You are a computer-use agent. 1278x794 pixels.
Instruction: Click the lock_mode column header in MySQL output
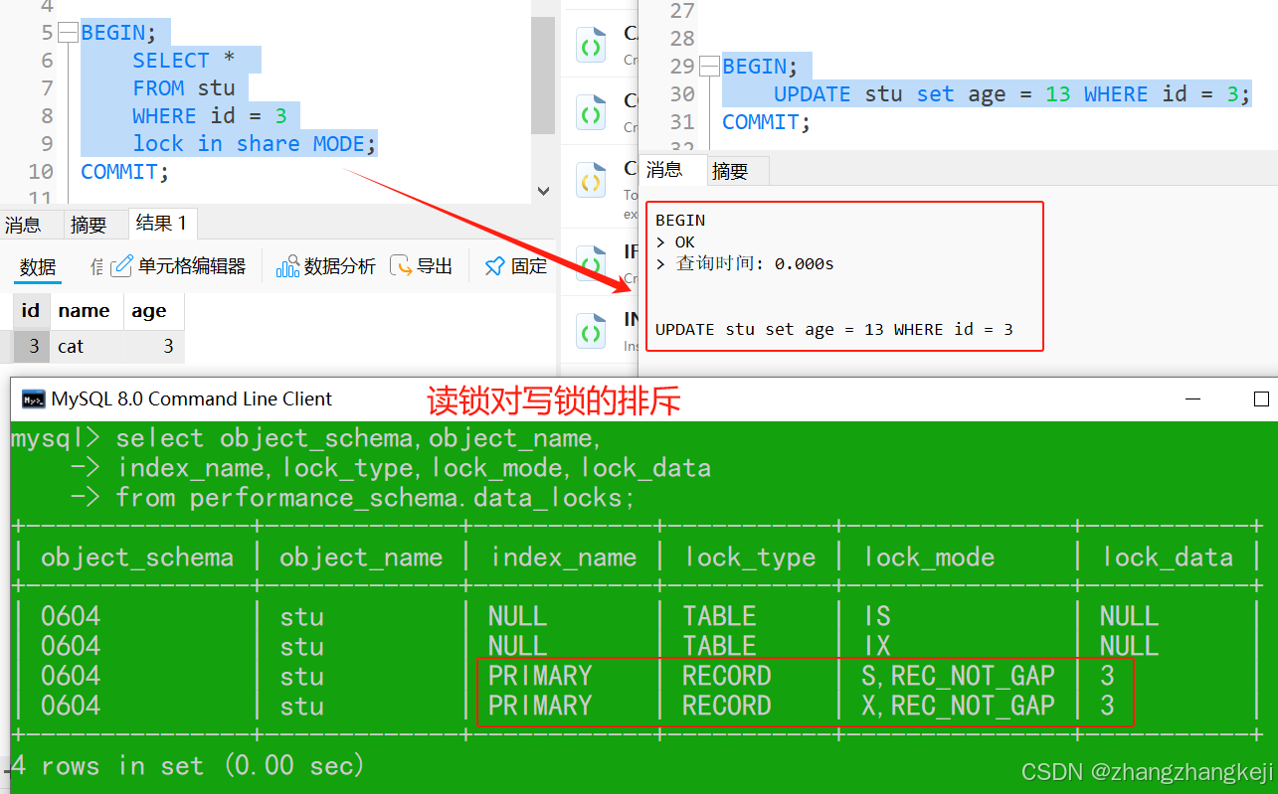[929, 557]
